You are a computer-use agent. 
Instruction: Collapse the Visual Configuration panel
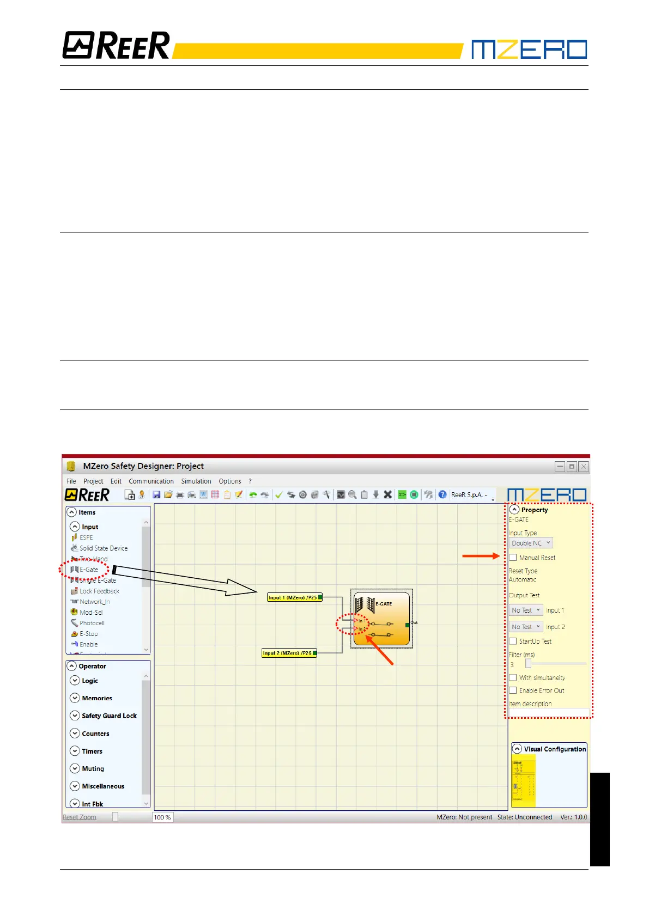pos(517,749)
